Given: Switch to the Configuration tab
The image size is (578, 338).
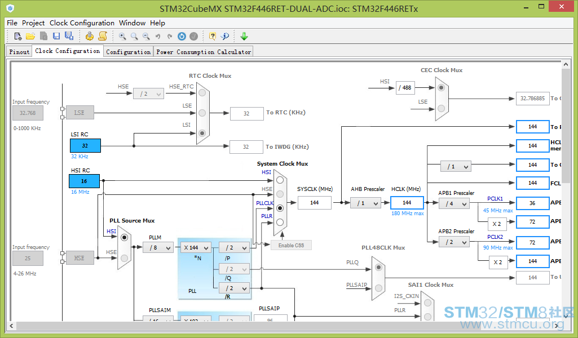Looking at the screenshot, I should pyautogui.click(x=128, y=52).
